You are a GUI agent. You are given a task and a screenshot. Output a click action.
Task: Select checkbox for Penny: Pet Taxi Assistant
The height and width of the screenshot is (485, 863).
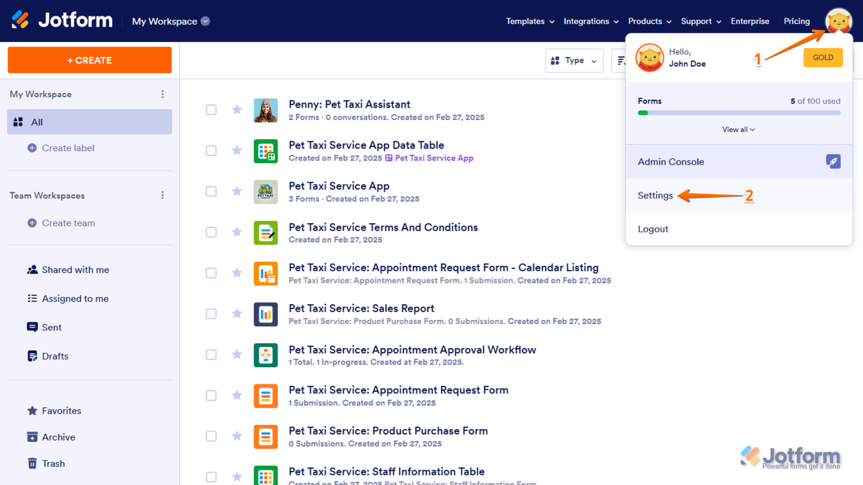211,110
